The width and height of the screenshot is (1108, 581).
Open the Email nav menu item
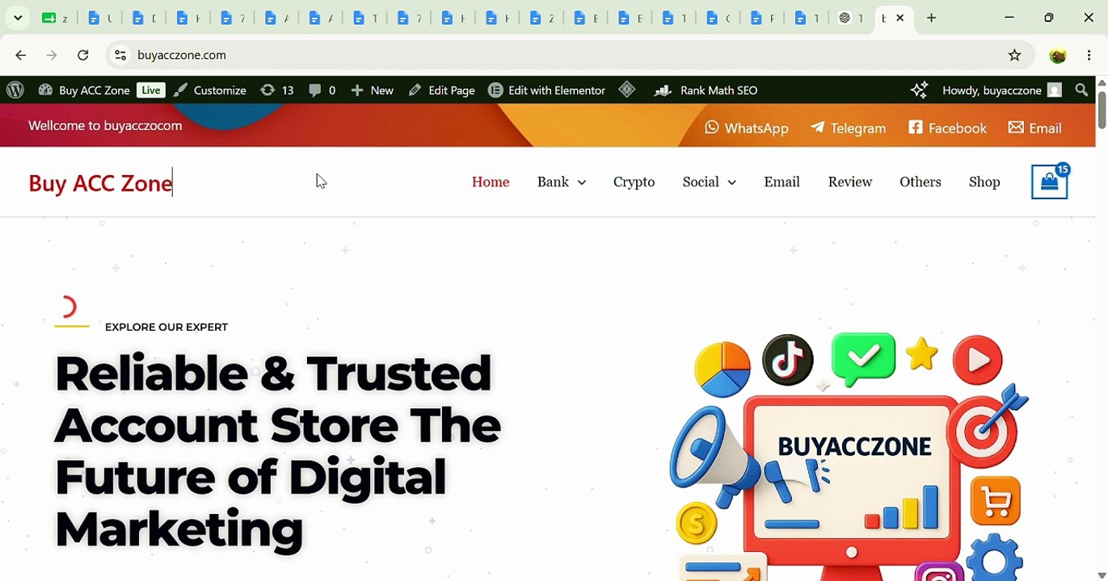[782, 182]
